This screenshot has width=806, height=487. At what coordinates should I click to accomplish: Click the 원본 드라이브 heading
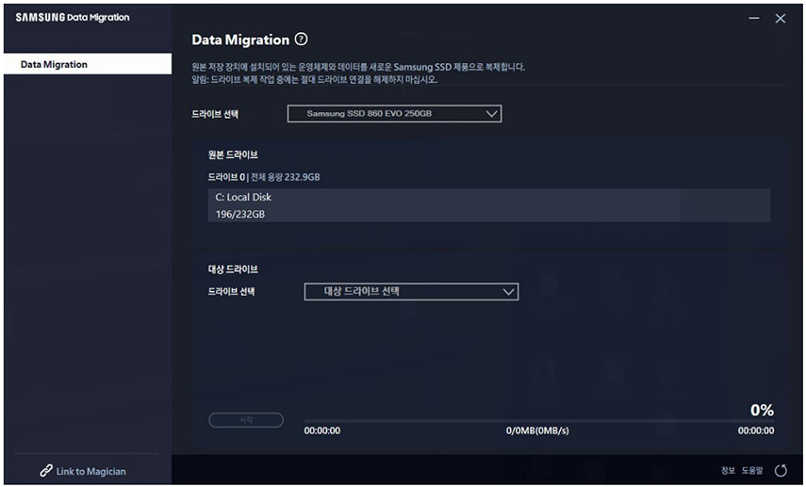pos(233,154)
